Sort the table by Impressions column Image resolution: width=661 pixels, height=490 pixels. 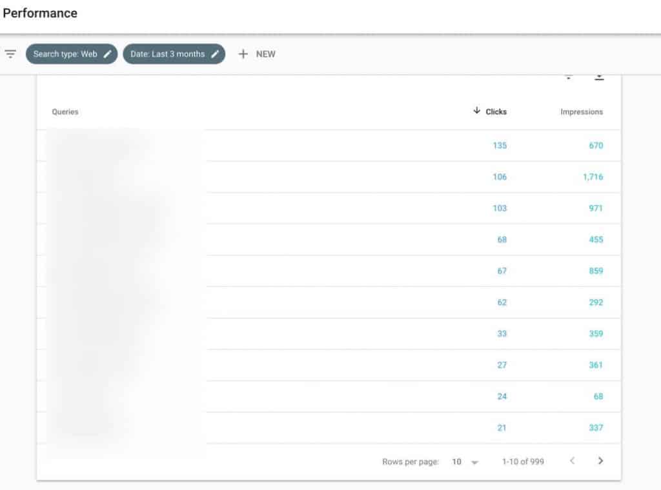pos(581,112)
